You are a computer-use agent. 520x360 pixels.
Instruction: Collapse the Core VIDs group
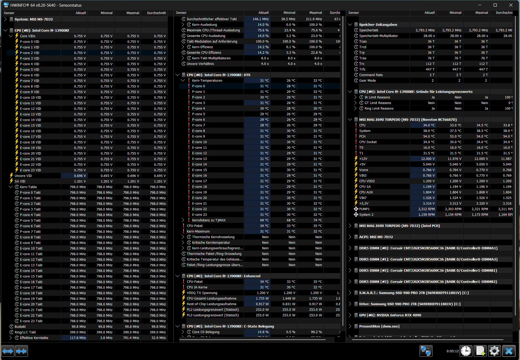pos(11,36)
